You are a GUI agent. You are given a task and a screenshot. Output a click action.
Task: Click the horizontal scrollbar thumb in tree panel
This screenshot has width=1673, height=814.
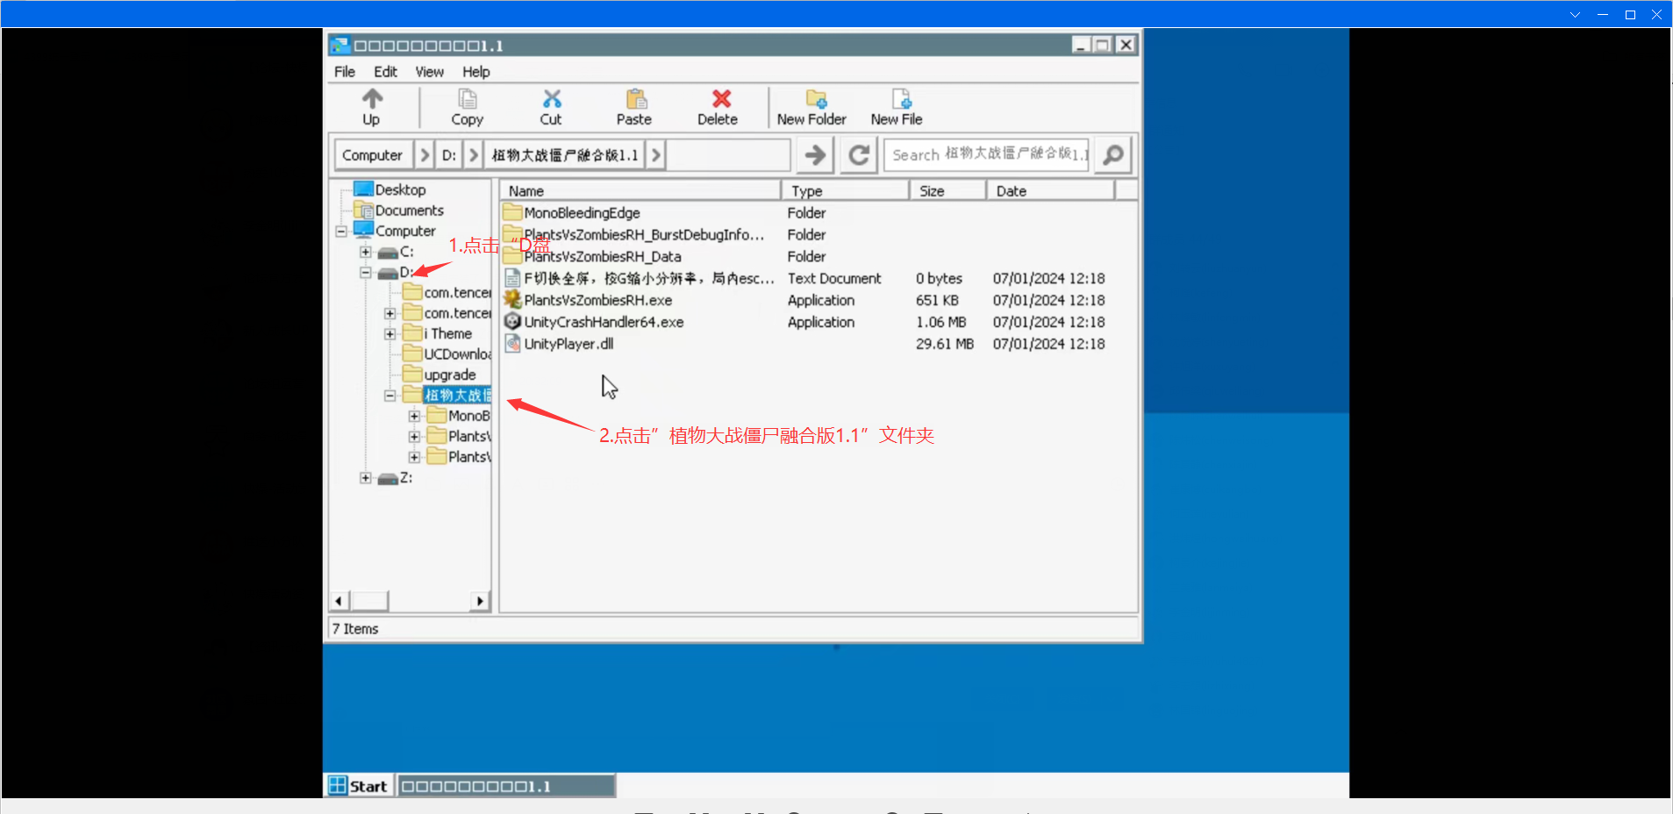pyautogui.click(x=369, y=601)
